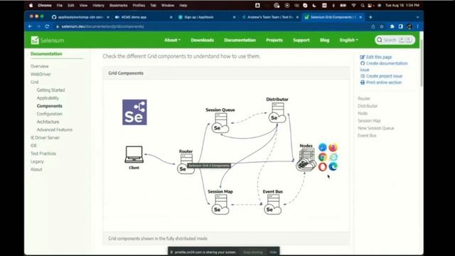Open the Chrome History menu
This screenshot has width=455, height=256.
[98, 5]
